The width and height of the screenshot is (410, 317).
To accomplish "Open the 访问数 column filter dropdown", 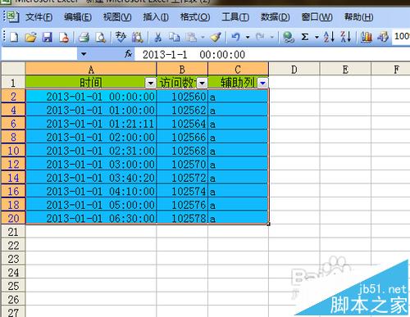I will click(202, 83).
